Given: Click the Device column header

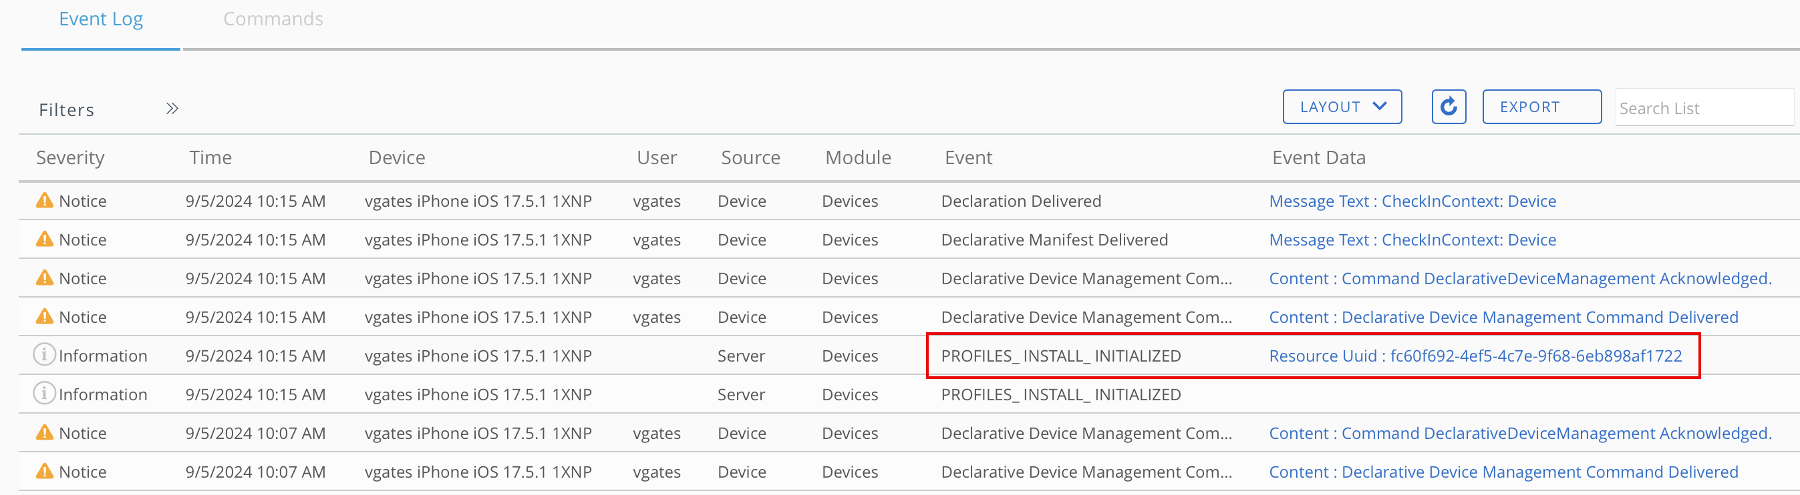Looking at the screenshot, I should pyautogui.click(x=396, y=158).
